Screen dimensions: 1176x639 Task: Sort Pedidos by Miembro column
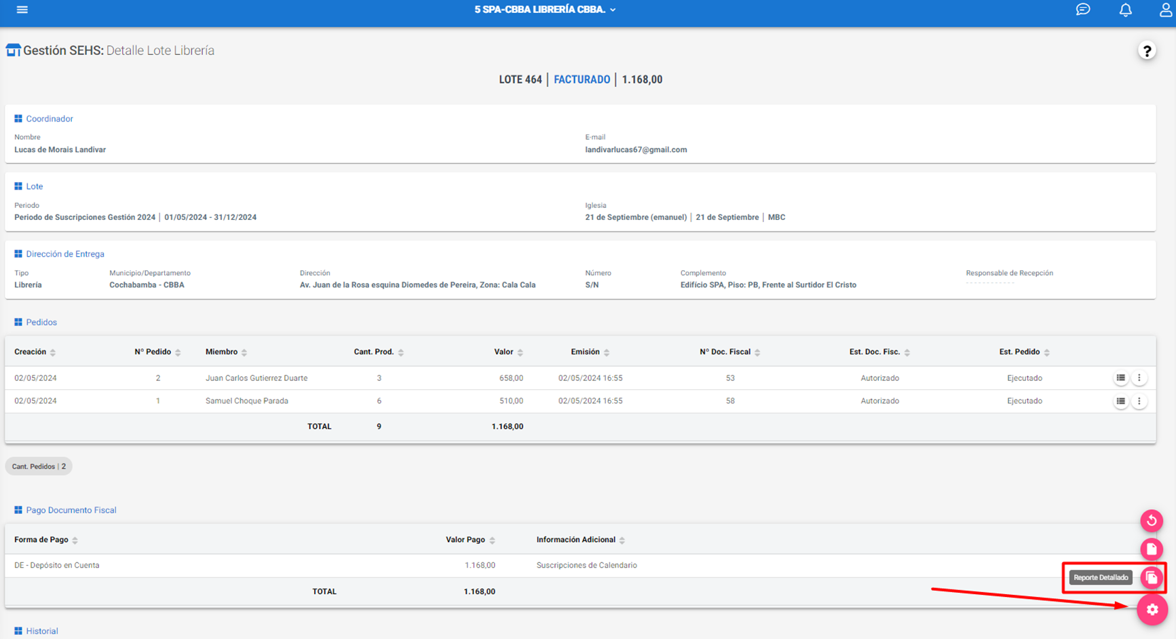pyautogui.click(x=226, y=352)
